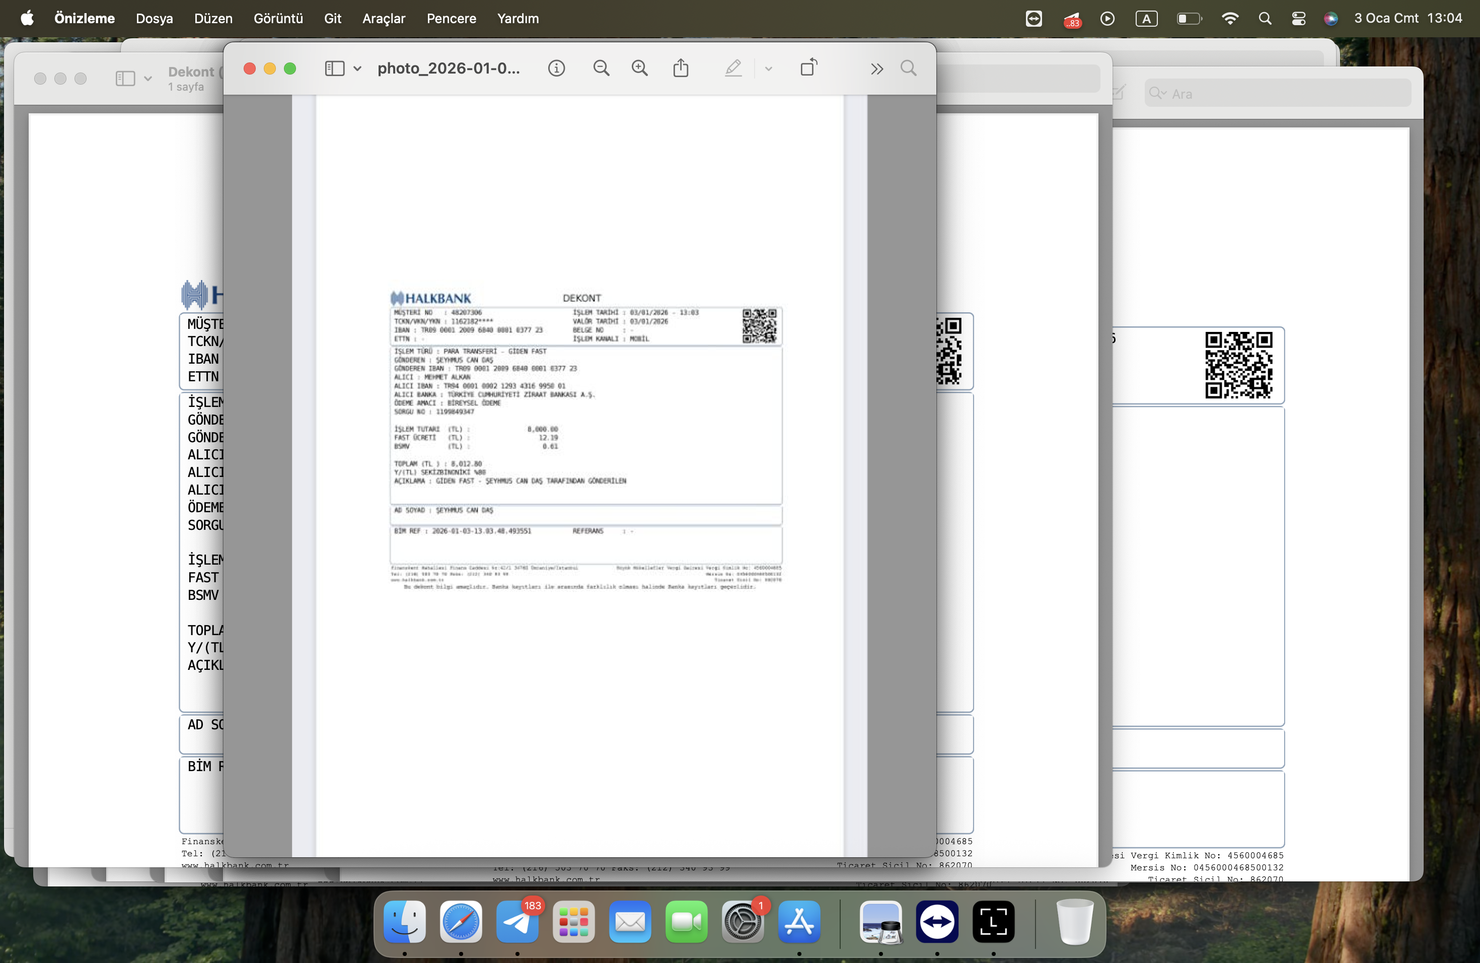Open the Yardım menu
Screen dimensions: 1480x963
click(518, 19)
